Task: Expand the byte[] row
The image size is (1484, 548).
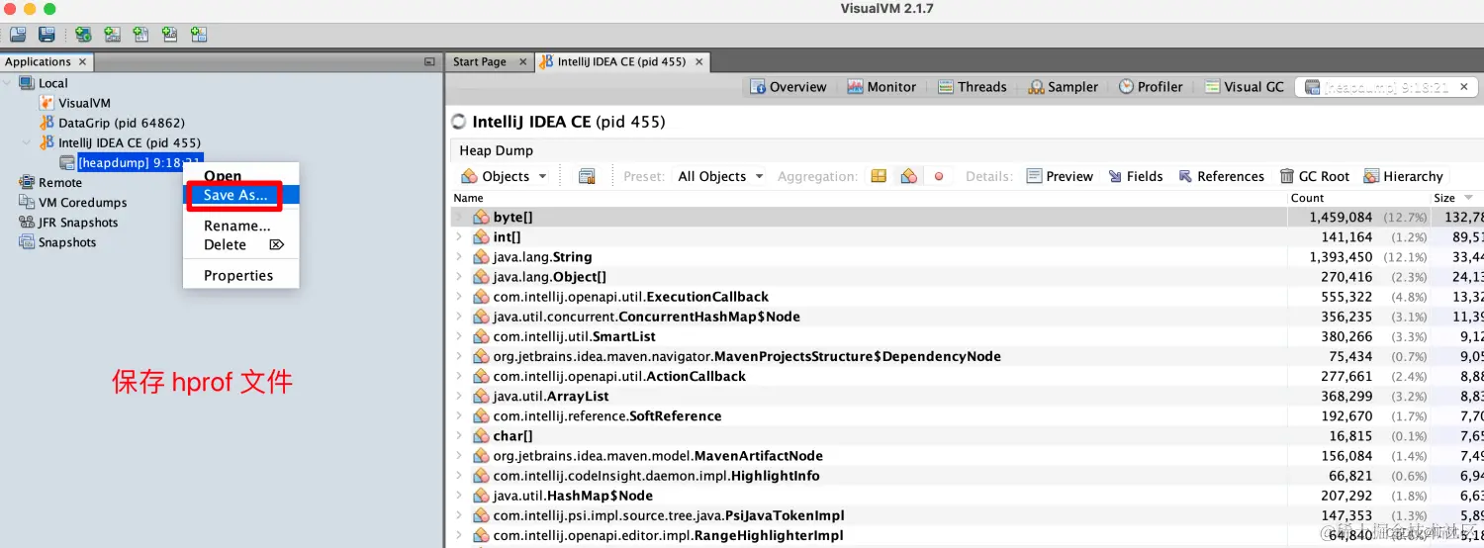Action: 459,217
